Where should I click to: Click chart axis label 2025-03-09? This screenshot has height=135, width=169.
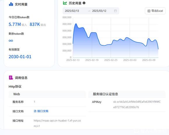[x=149, y=60]
